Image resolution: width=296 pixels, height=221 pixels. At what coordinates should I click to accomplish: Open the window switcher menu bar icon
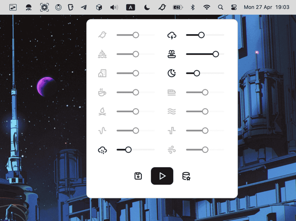coord(13,7)
